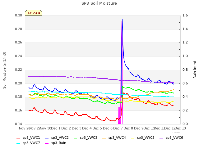Click the blue swatch for sp3_VWC2
The width and height of the screenshot is (199, 149).
click(47, 138)
